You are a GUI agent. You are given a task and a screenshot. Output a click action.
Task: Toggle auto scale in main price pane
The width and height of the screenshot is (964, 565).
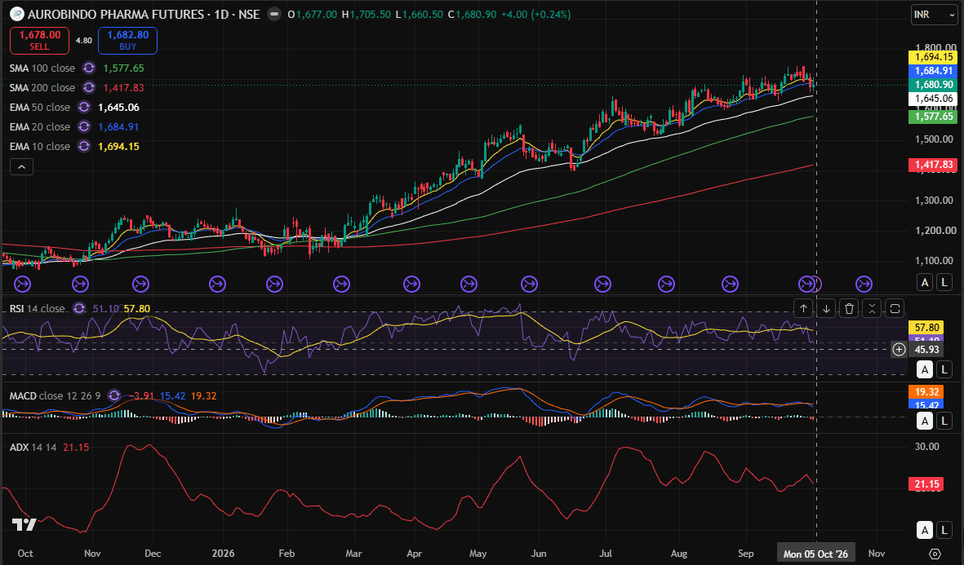point(925,282)
